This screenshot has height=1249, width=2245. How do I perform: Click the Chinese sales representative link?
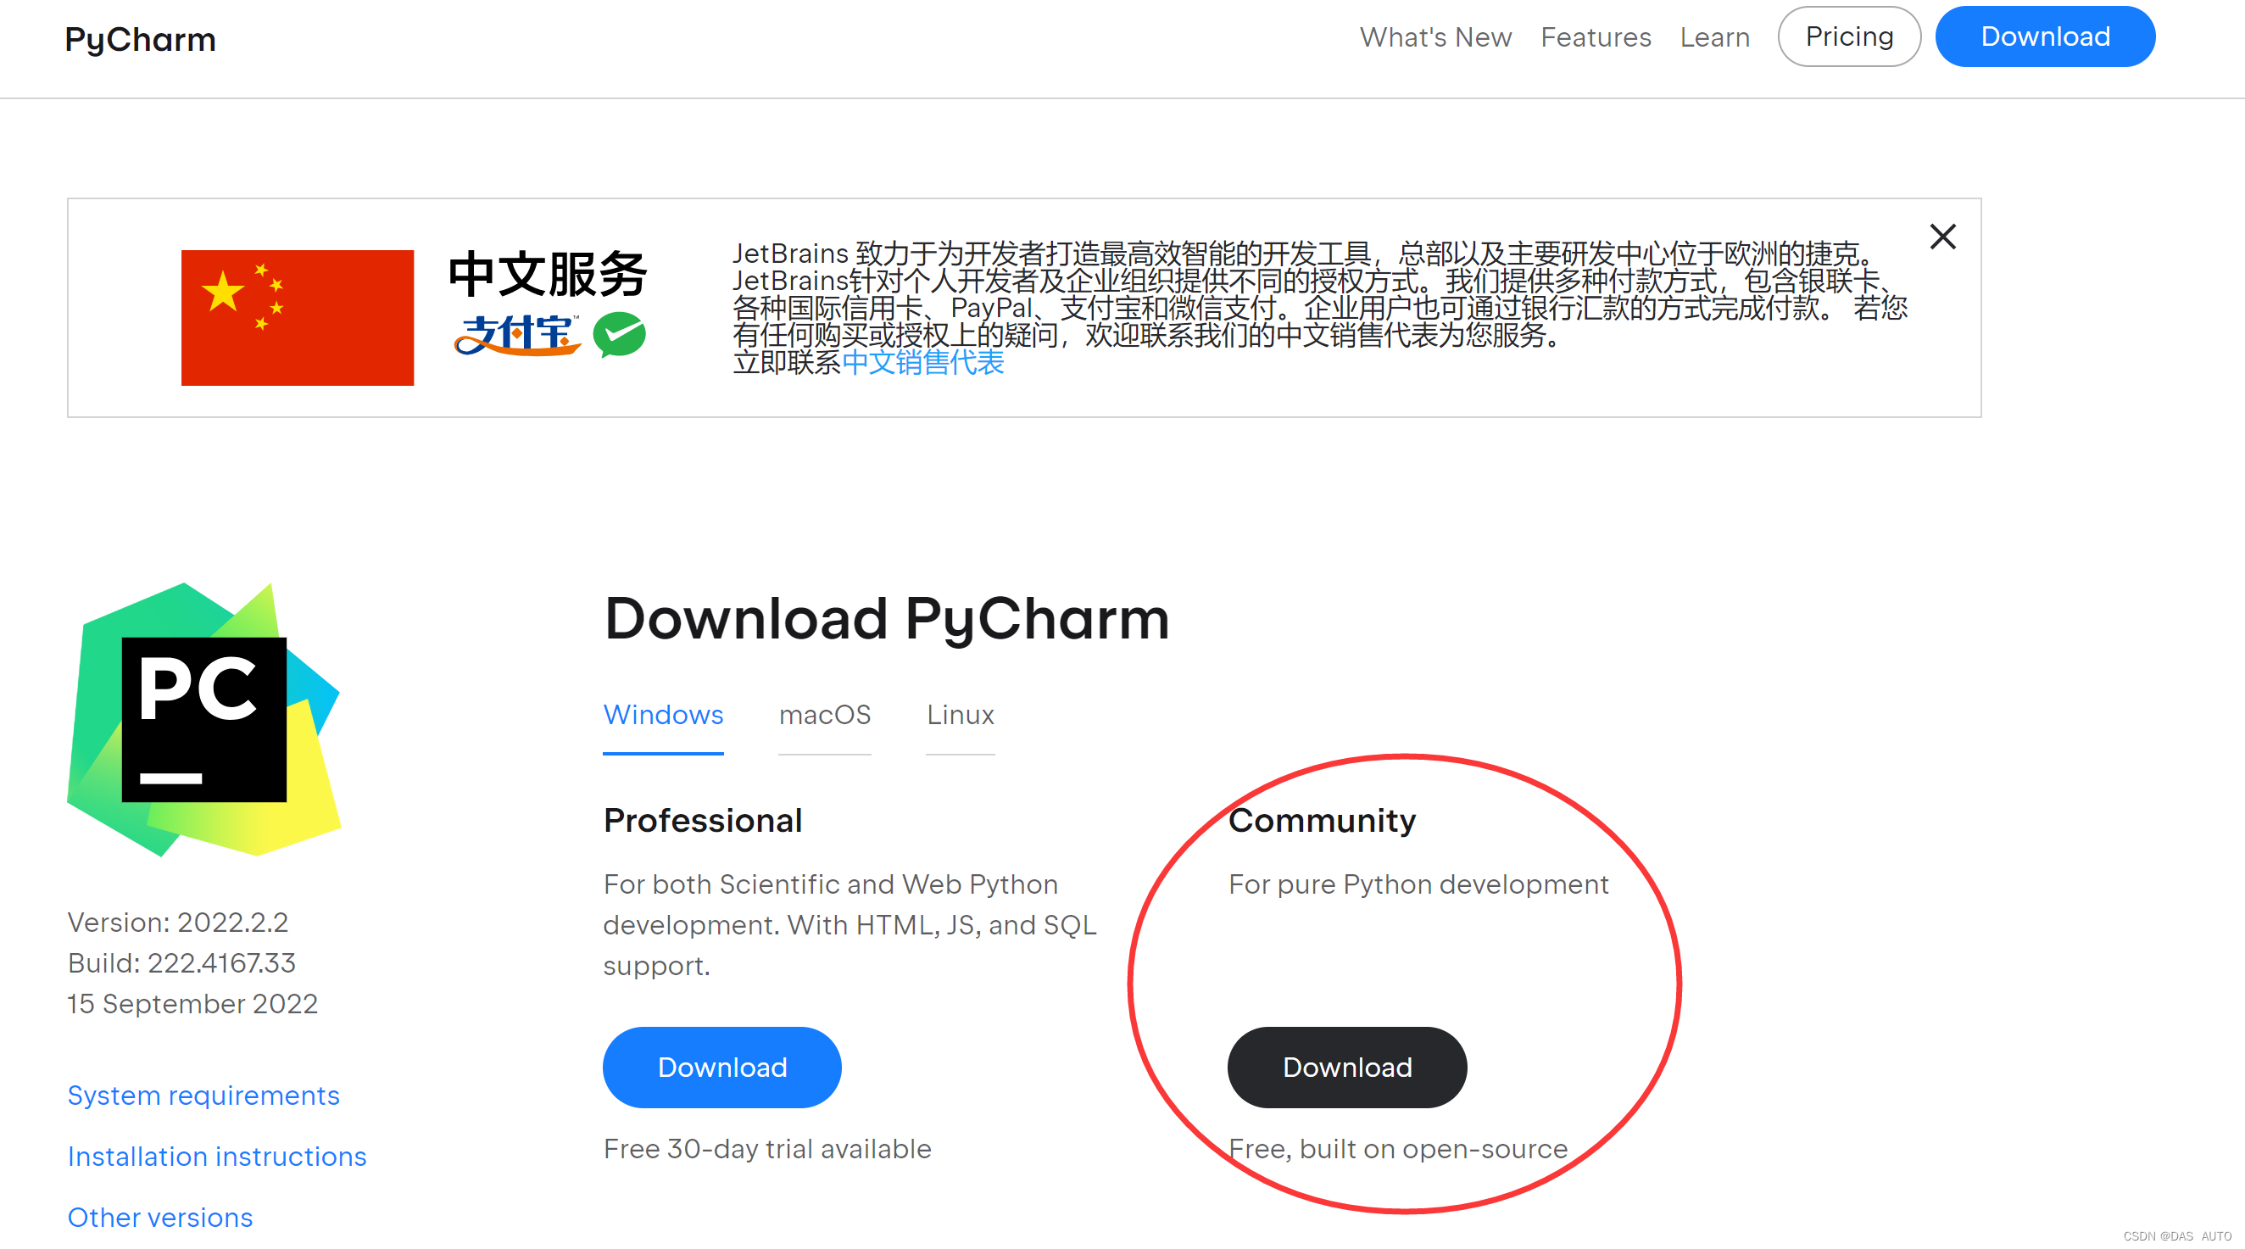(923, 363)
